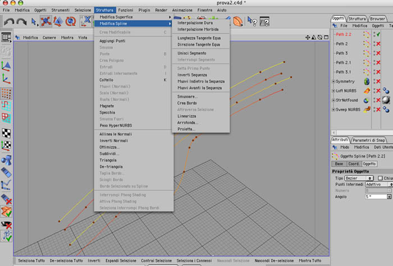Viewport: 393px width, 266px height.
Task: Toggle red X on Loft NURBS object
Action: pos(378,91)
